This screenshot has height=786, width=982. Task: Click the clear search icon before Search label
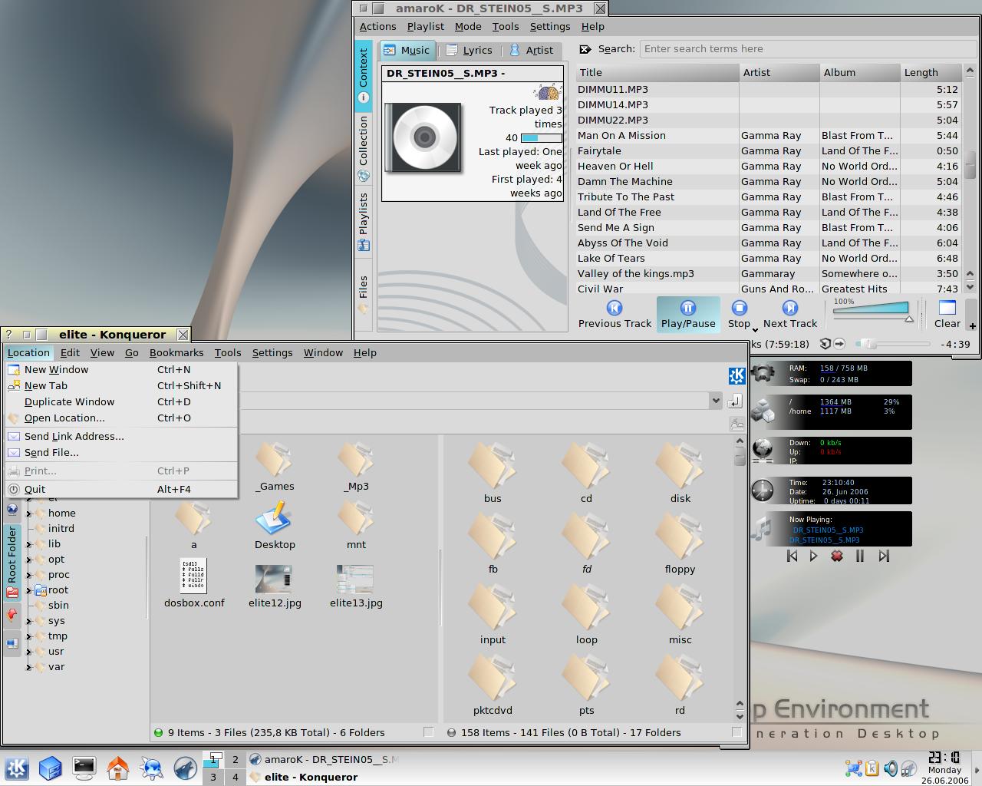coord(585,49)
